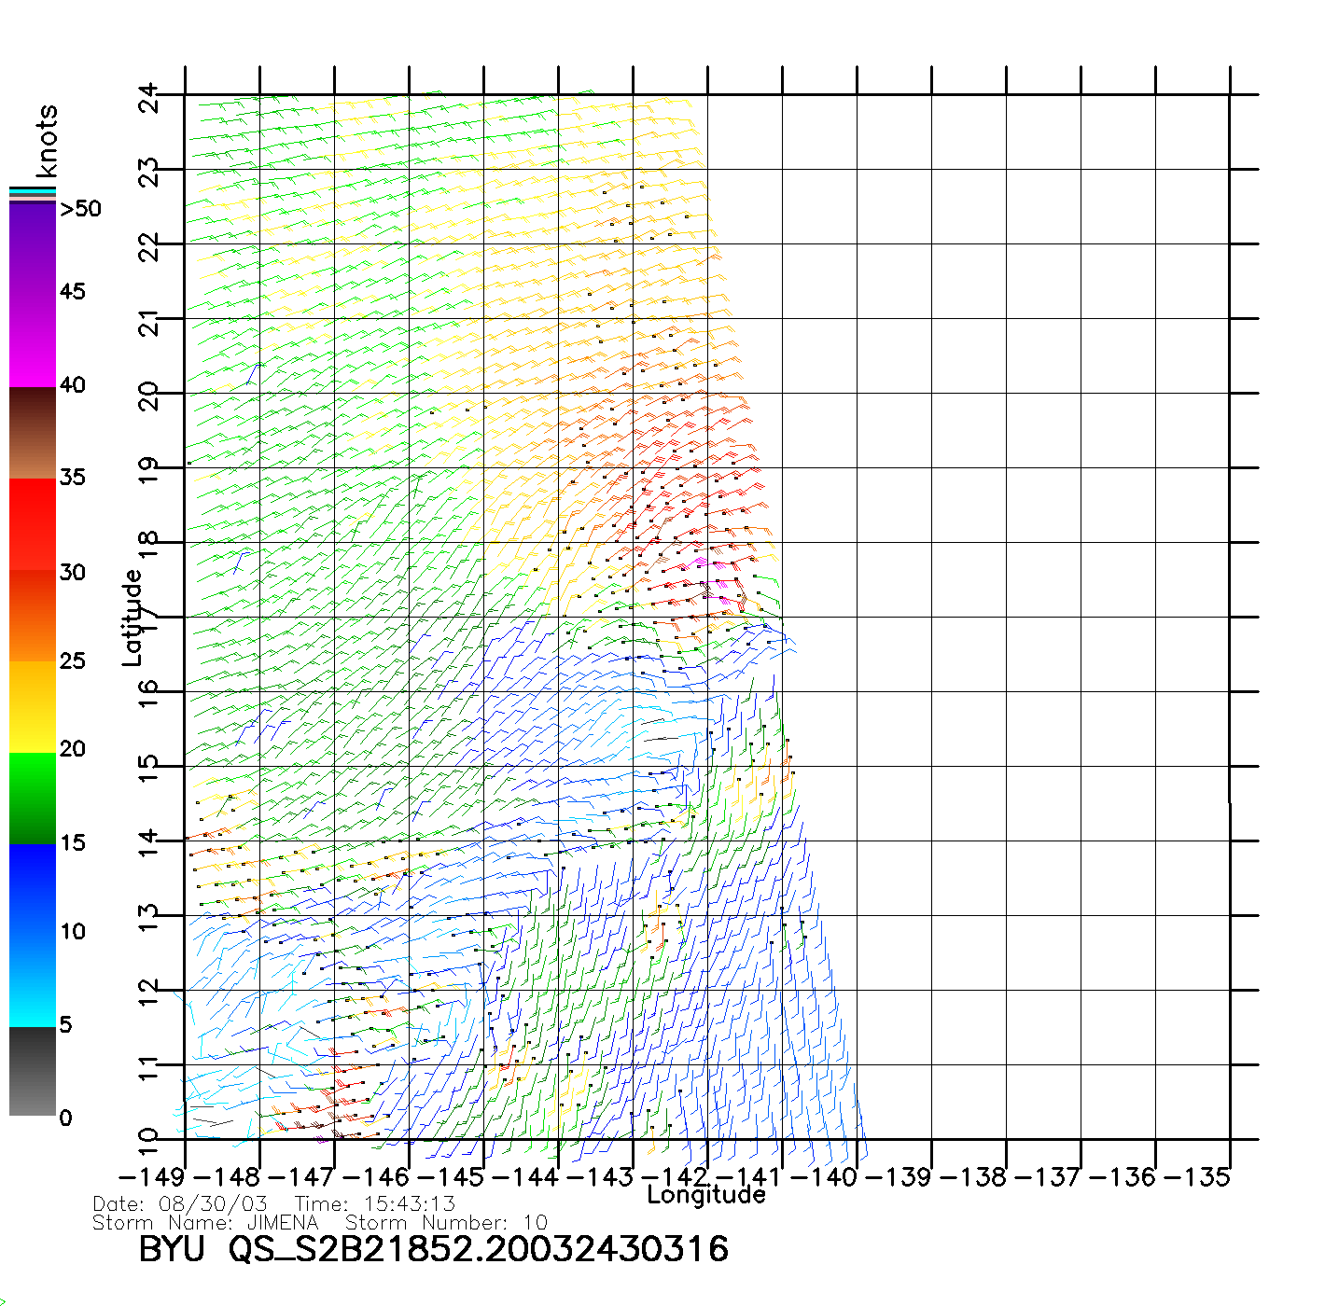This screenshot has height=1306, width=1325.
Task: Click the brown 35-40 knots legend band
Action: [33, 433]
